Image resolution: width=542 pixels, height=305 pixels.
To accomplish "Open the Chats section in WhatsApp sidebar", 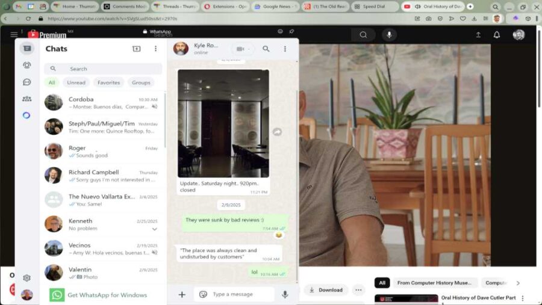I will click(x=27, y=48).
